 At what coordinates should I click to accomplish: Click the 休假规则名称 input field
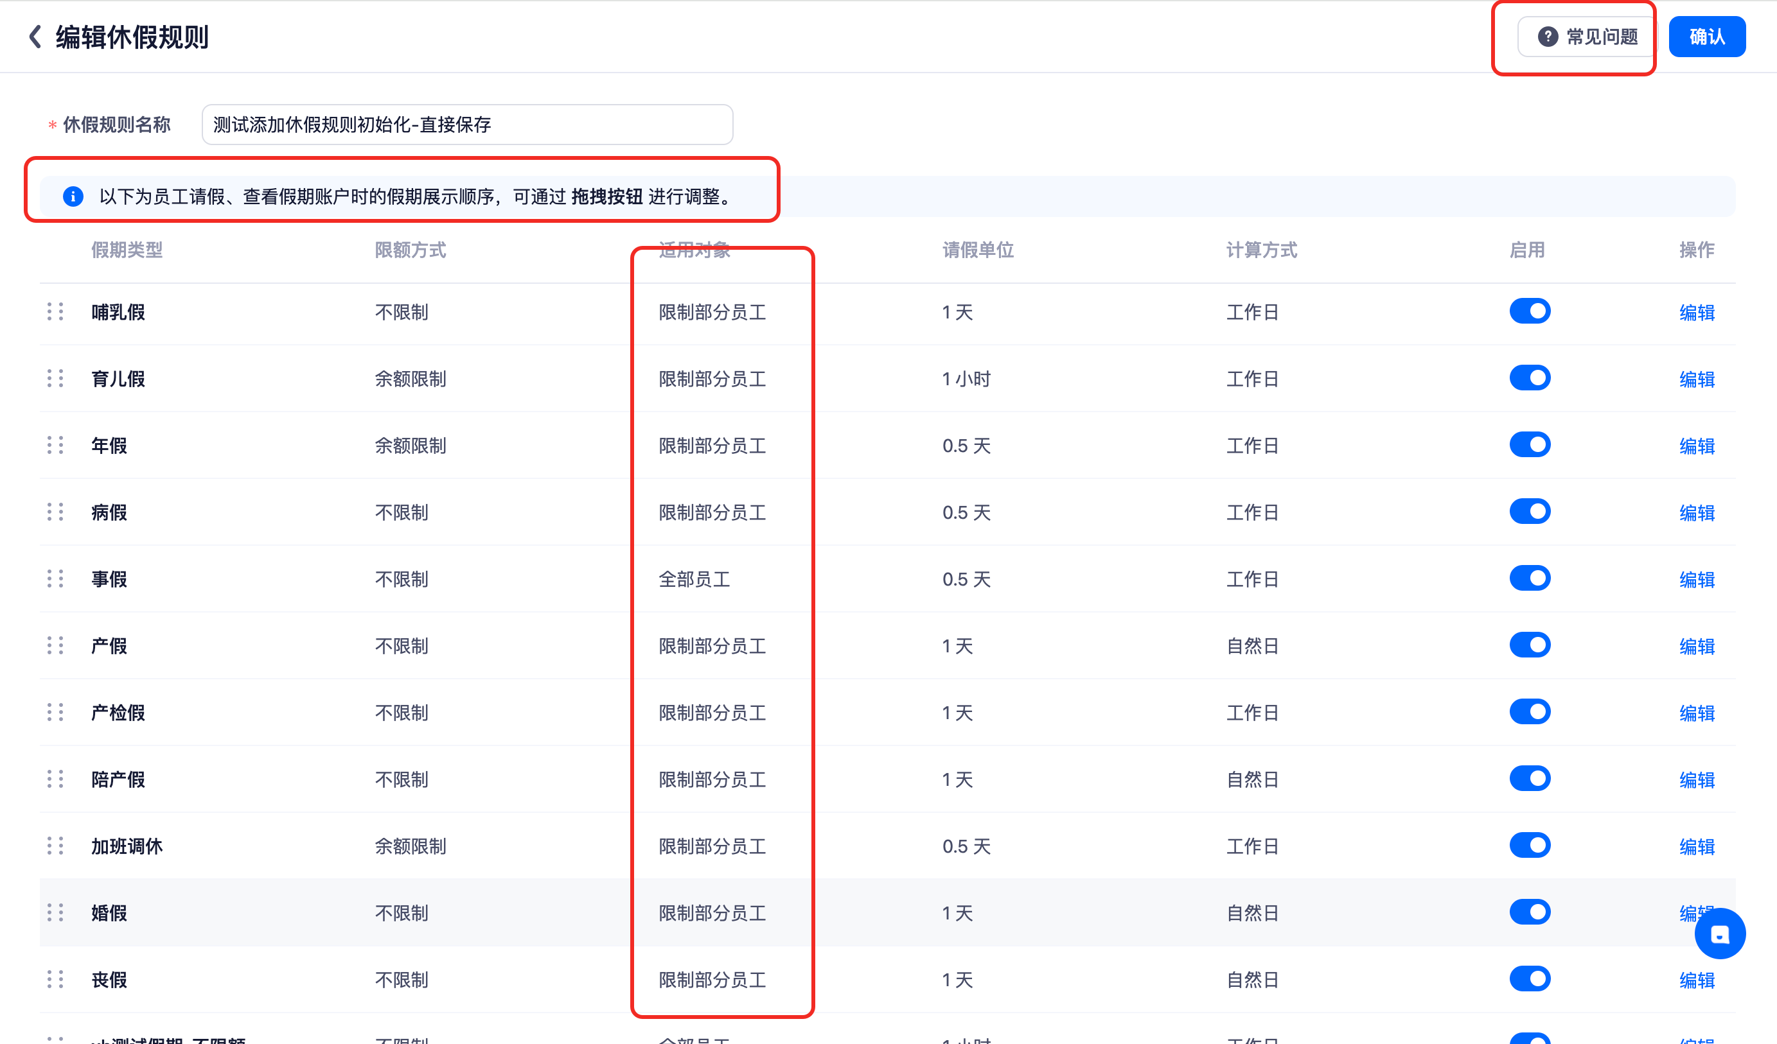tap(467, 125)
